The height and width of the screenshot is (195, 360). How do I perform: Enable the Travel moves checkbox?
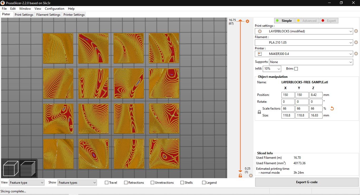(x=107, y=183)
